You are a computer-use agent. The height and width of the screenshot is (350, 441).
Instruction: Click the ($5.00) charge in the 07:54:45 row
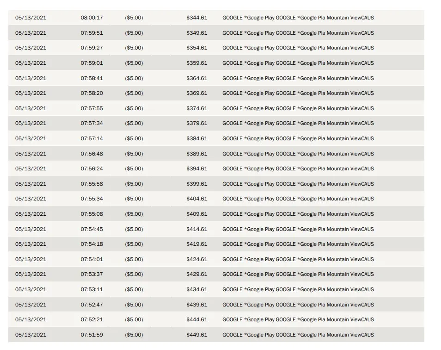[x=134, y=229]
